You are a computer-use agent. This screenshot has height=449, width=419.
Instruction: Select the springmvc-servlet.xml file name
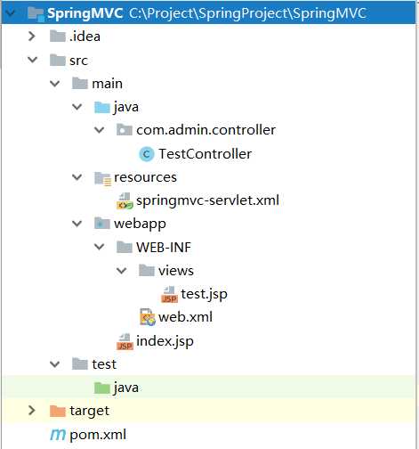coord(207,200)
